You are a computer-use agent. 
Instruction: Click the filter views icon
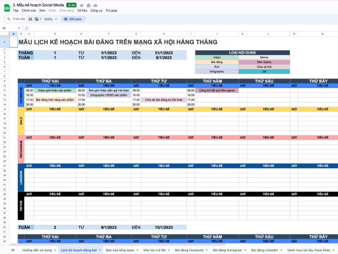(38, 19)
